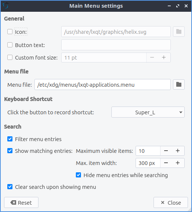Uncheck Filter menu entries

click(x=10, y=139)
